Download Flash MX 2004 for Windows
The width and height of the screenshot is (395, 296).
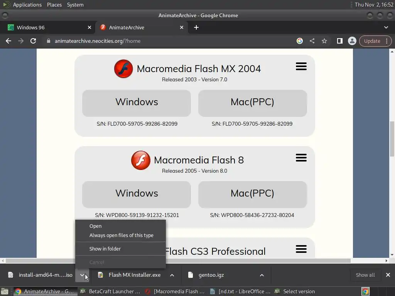pos(137,103)
